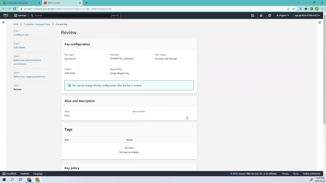Go to Step 1 Configure key
Screen dimensions: 326x183
click(21, 35)
